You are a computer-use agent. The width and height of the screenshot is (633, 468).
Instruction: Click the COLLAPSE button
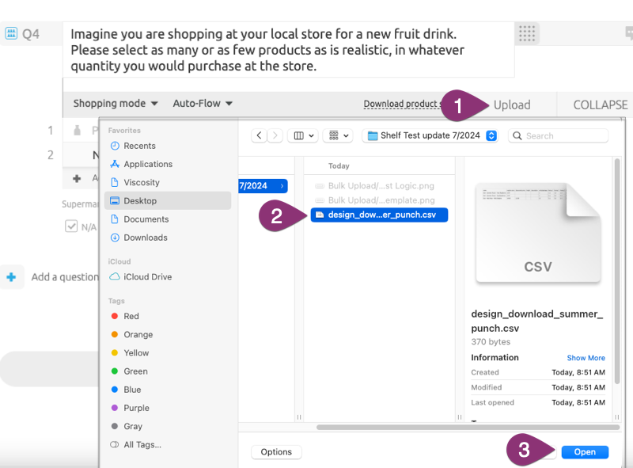click(599, 104)
